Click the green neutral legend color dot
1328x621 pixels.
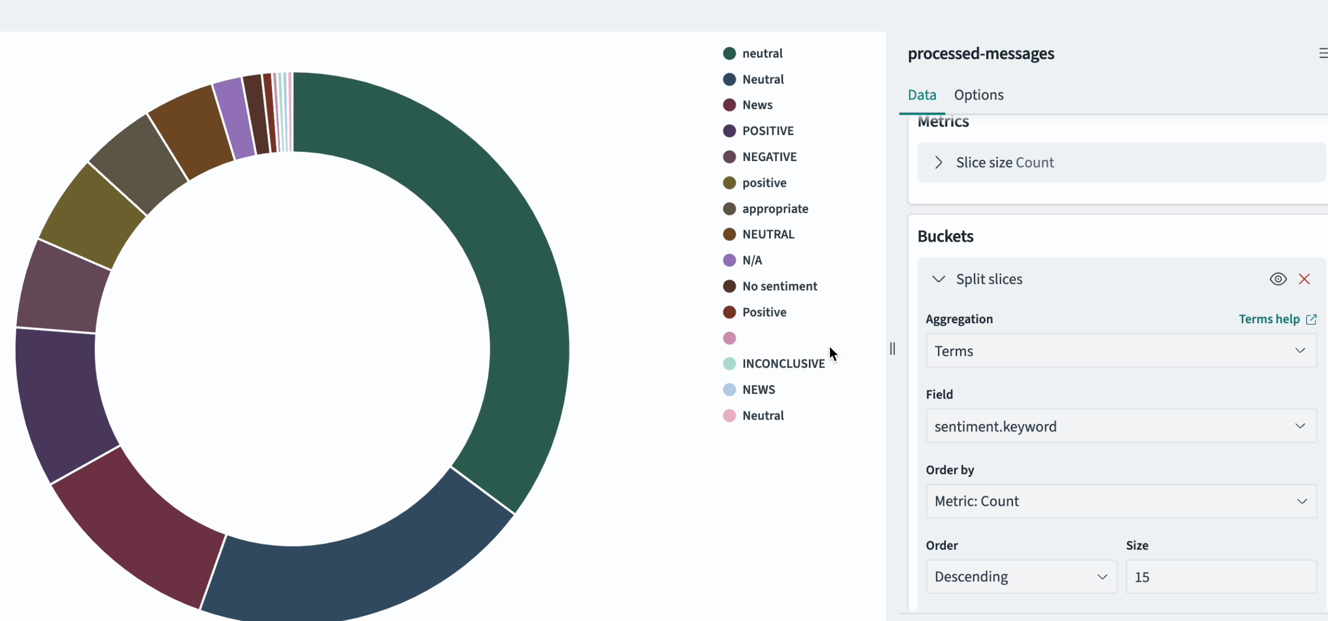click(729, 54)
